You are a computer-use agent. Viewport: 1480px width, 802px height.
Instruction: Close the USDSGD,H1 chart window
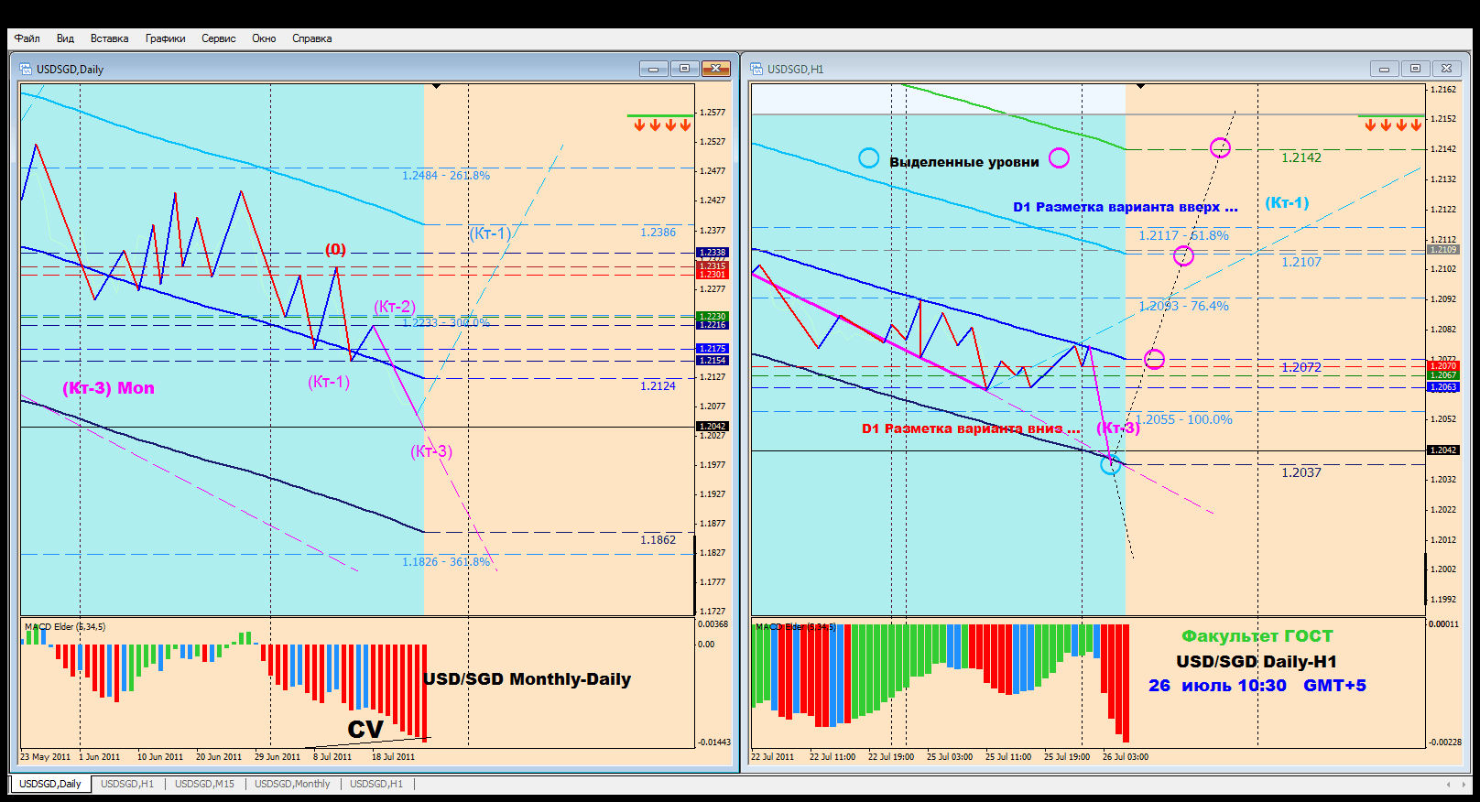click(x=1446, y=69)
